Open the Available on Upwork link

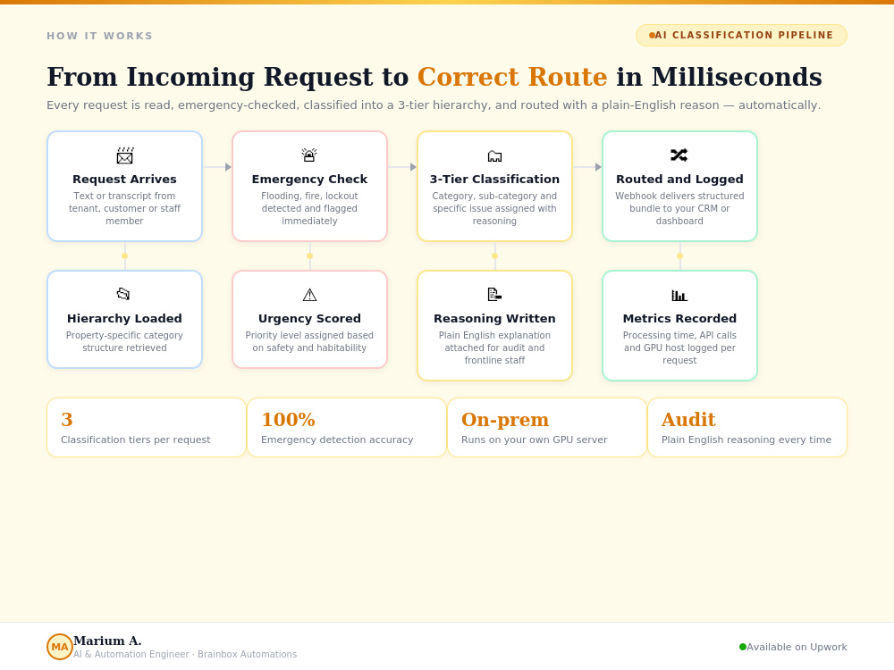coord(797,647)
